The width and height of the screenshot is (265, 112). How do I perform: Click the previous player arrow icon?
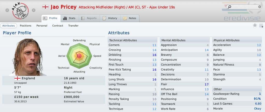7,10
